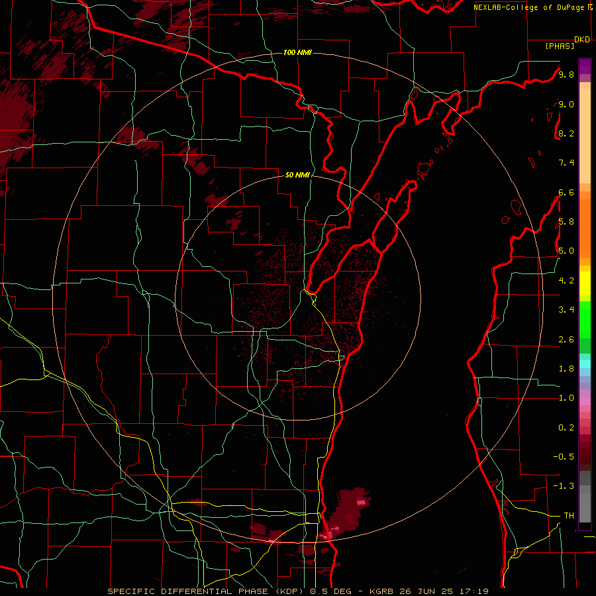Click the [PHAS] units label
The height and width of the screenshot is (596, 596).
[x=560, y=46]
